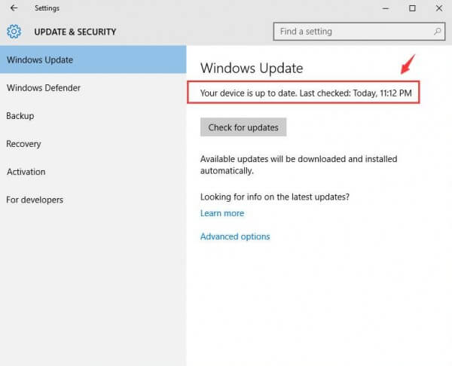Maximize the Settings window
Image resolution: width=452 pixels, height=366 pixels.
[412, 8]
